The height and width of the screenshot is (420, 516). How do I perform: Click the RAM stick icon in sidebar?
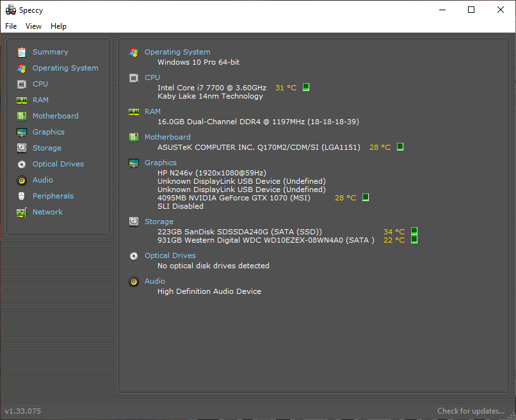[22, 101]
